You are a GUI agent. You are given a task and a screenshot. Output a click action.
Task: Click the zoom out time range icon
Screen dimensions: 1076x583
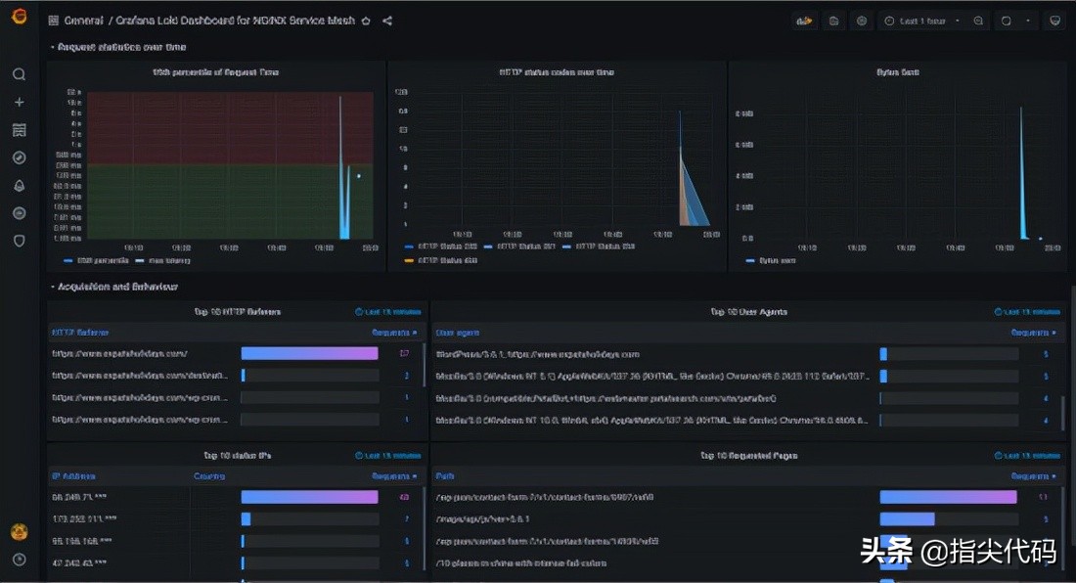(x=978, y=21)
